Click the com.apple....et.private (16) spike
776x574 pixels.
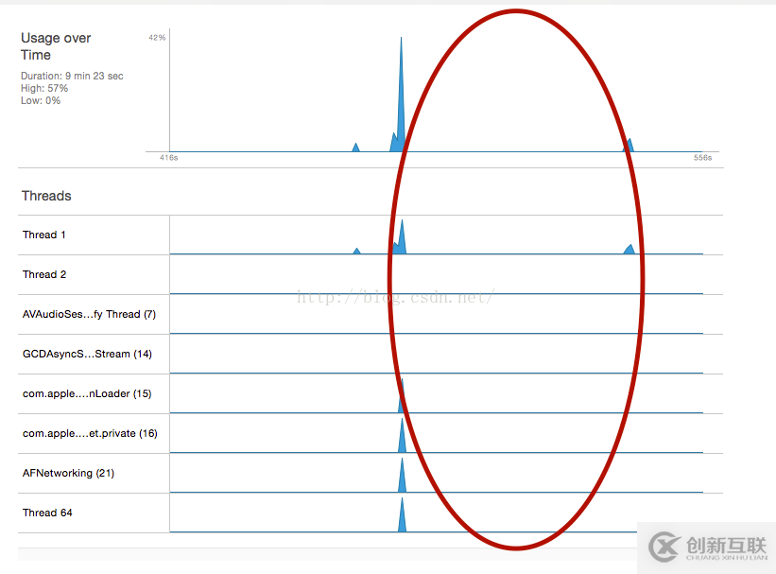[402, 438]
